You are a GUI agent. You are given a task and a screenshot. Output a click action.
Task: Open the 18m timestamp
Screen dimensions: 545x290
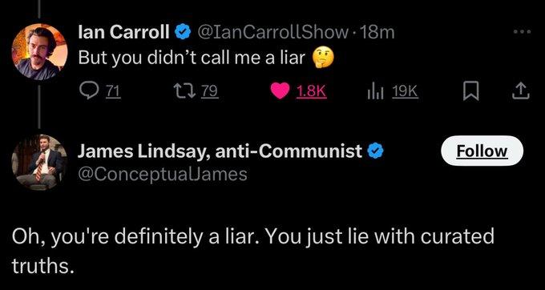point(377,33)
